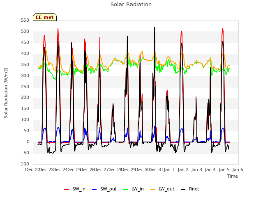The image size is (263, 197).
Task: Click the blue SW_out legend color marker
Action: point(95,190)
